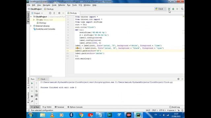
Task: Open the Windows Start button
Action: pyautogui.click(x=31, y=115)
